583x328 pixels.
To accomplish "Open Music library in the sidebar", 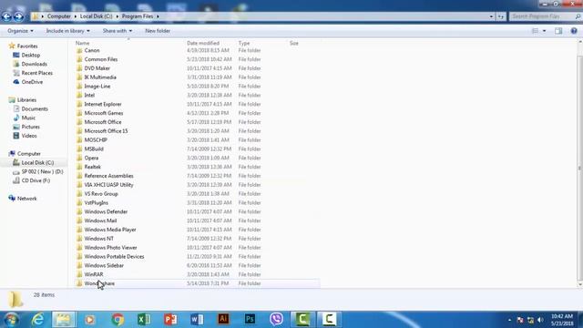I will (28, 118).
